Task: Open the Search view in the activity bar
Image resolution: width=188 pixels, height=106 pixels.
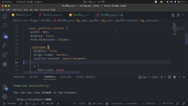Action: coord(5,26)
